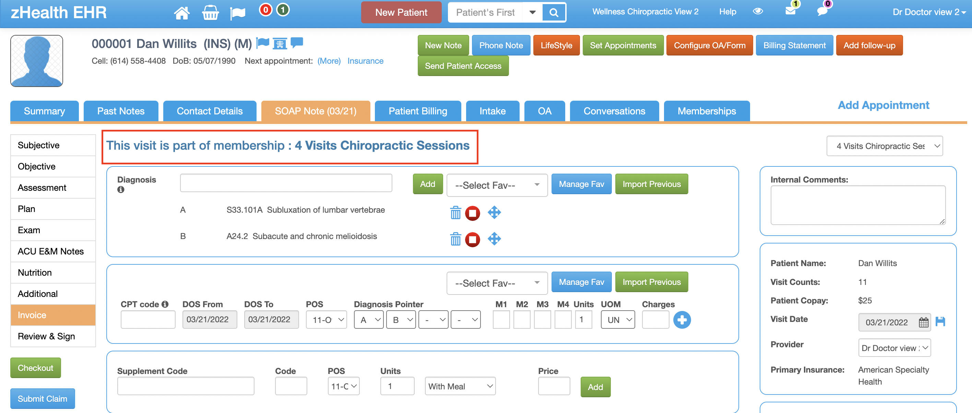Click the Submit Claim button
This screenshot has height=413, width=972.
pyautogui.click(x=42, y=399)
